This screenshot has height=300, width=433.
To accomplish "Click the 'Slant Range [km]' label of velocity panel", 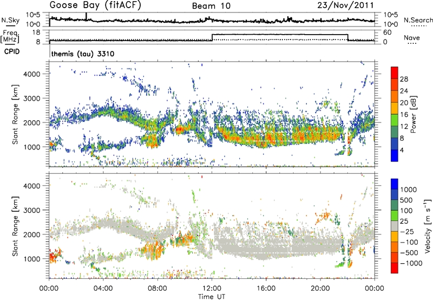I will point(15,226).
